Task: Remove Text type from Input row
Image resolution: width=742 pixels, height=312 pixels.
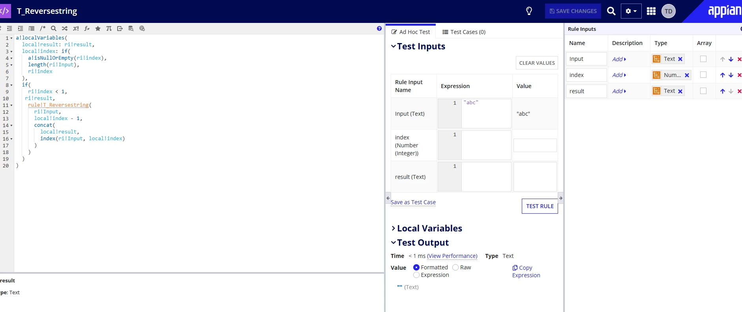Action: (x=680, y=59)
